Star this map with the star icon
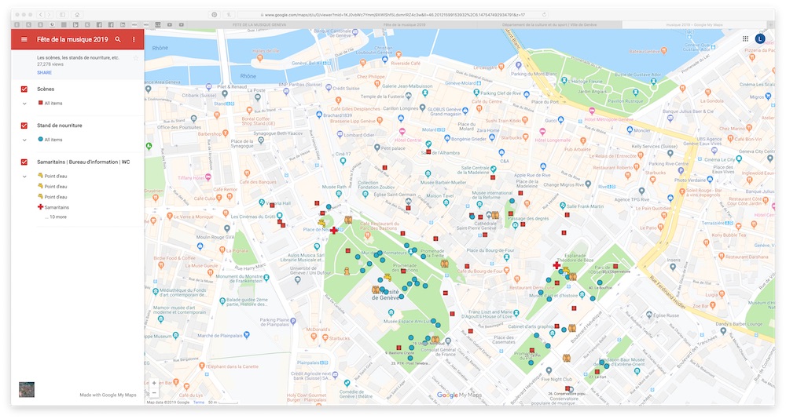Viewport: 786px width, 419px height. pyautogui.click(x=135, y=58)
